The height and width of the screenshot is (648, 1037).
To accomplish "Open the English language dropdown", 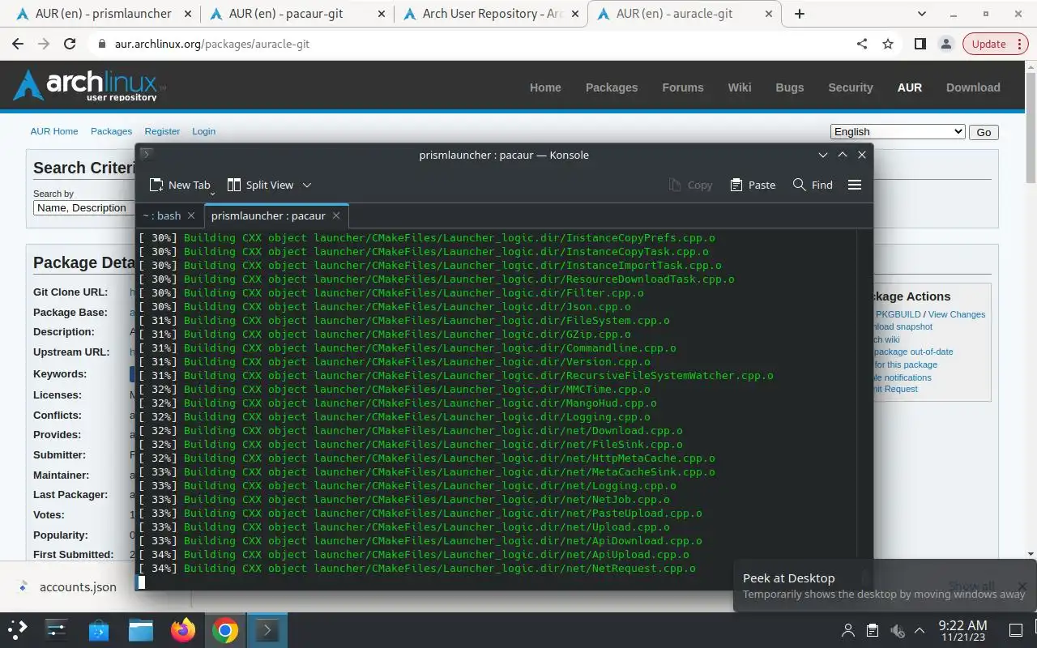I will 898,131.
